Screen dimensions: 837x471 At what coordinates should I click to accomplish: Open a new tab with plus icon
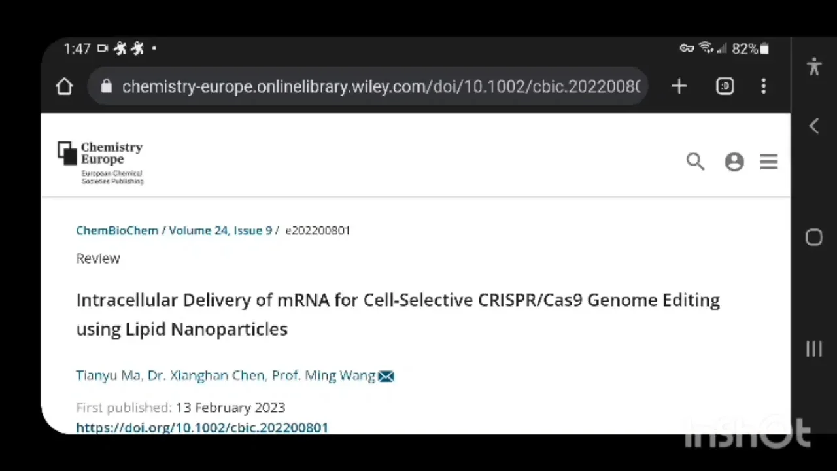coord(679,86)
